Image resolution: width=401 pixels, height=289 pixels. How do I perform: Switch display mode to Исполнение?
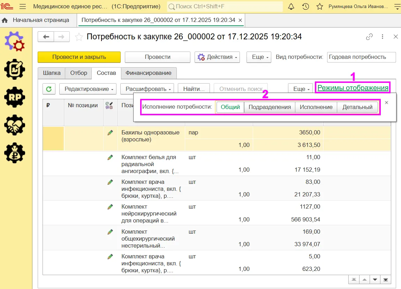pyautogui.click(x=316, y=107)
